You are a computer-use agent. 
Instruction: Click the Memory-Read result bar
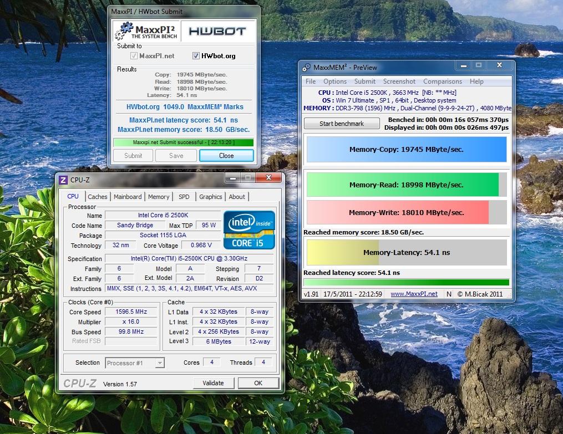pyautogui.click(x=407, y=185)
